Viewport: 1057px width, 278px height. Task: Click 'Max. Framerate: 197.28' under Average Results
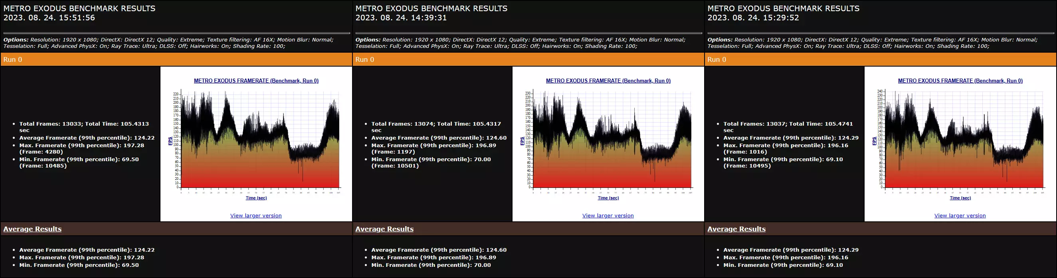click(82, 258)
